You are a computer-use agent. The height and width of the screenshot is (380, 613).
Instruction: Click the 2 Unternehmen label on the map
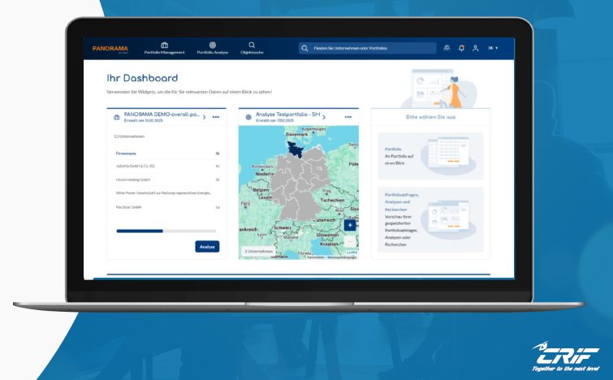(x=259, y=252)
